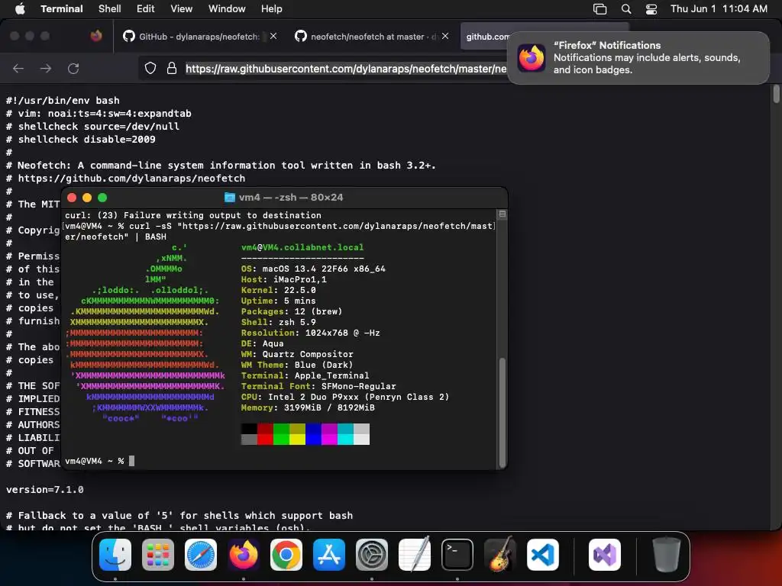The width and height of the screenshot is (782, 586).
Task: Click the red color block in Terminal
Action: point(265,434)
